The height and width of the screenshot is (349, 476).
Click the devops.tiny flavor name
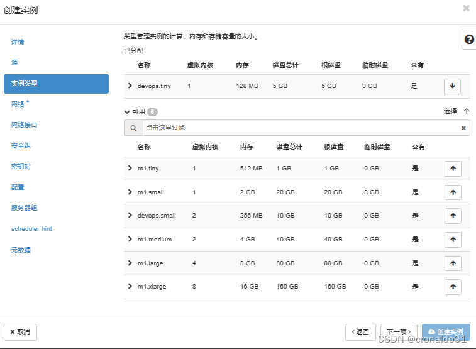tap(154, 86)
